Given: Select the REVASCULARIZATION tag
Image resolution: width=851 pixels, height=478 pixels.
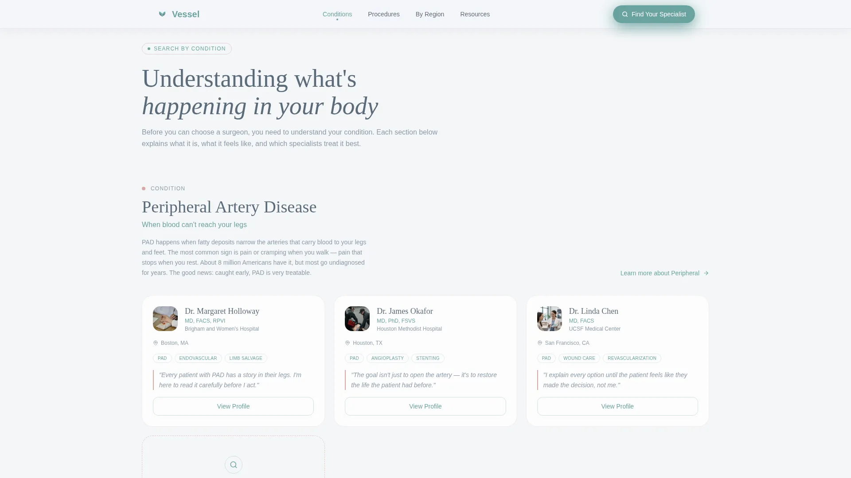Looking at the screenshot, I should 632,358.
